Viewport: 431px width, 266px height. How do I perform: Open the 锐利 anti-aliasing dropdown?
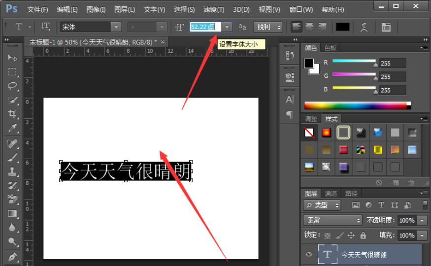[268, 27]
